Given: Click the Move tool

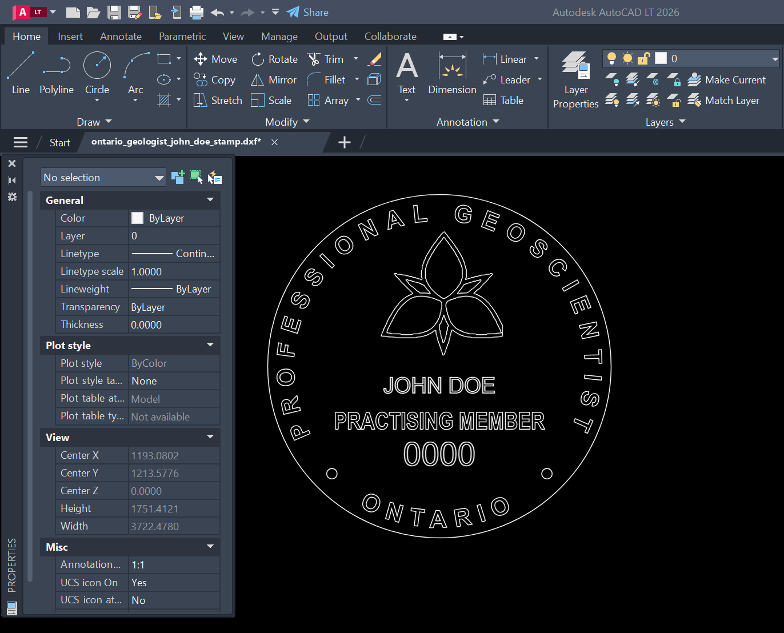Looking at the screenshot, I should coord(215,59).
